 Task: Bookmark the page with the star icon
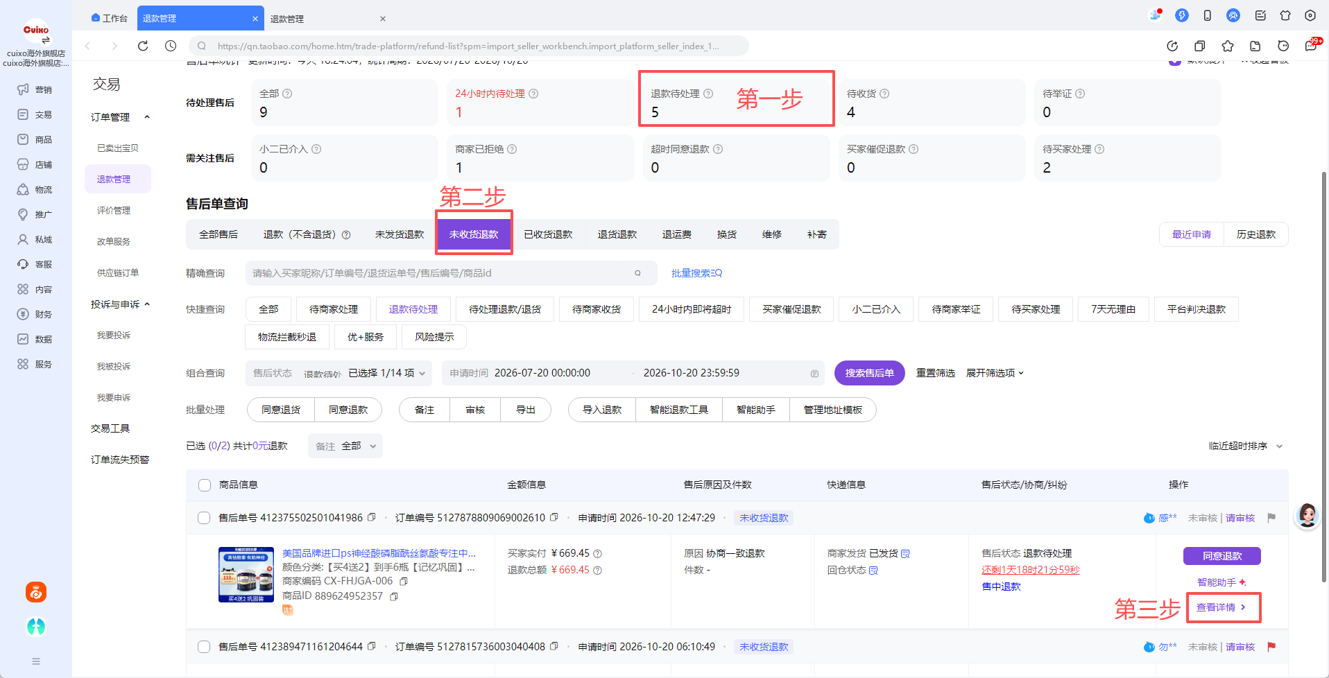[x=1228, y=46]
